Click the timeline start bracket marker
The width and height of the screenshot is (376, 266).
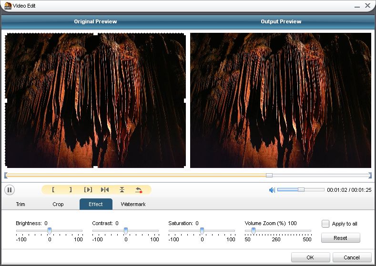pyautogui.click(x=6, y=175)
